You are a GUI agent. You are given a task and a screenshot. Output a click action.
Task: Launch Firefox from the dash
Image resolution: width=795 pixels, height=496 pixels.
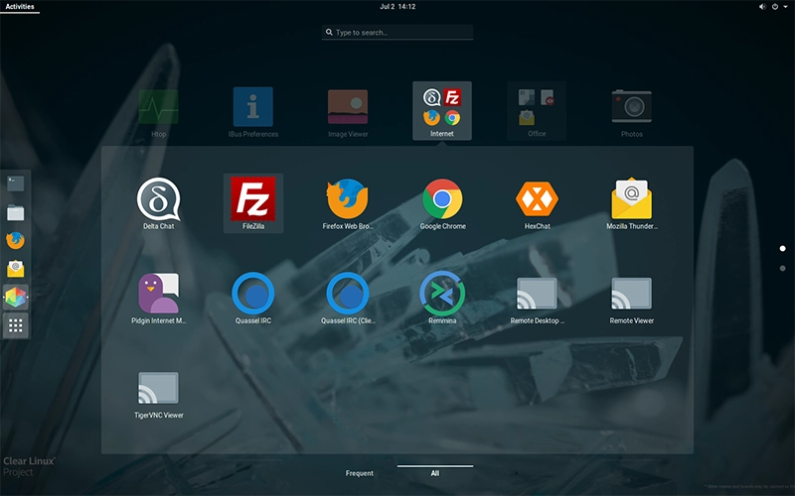(15, 240)
